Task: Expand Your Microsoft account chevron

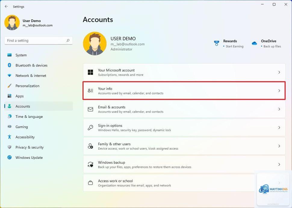Action: [x=279, y=72]
